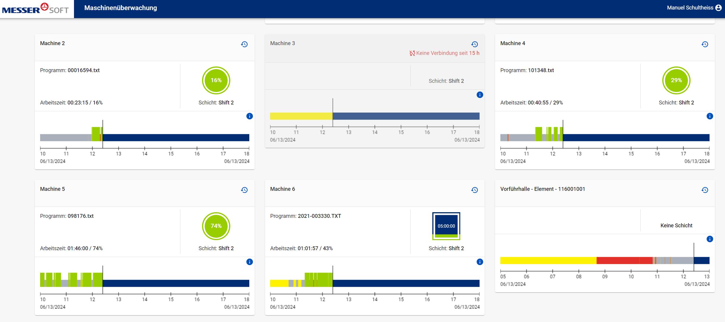725x322 pixels.
Task: Click the info icon on Machine 4 timeline
Action: (x=710, y=116)
